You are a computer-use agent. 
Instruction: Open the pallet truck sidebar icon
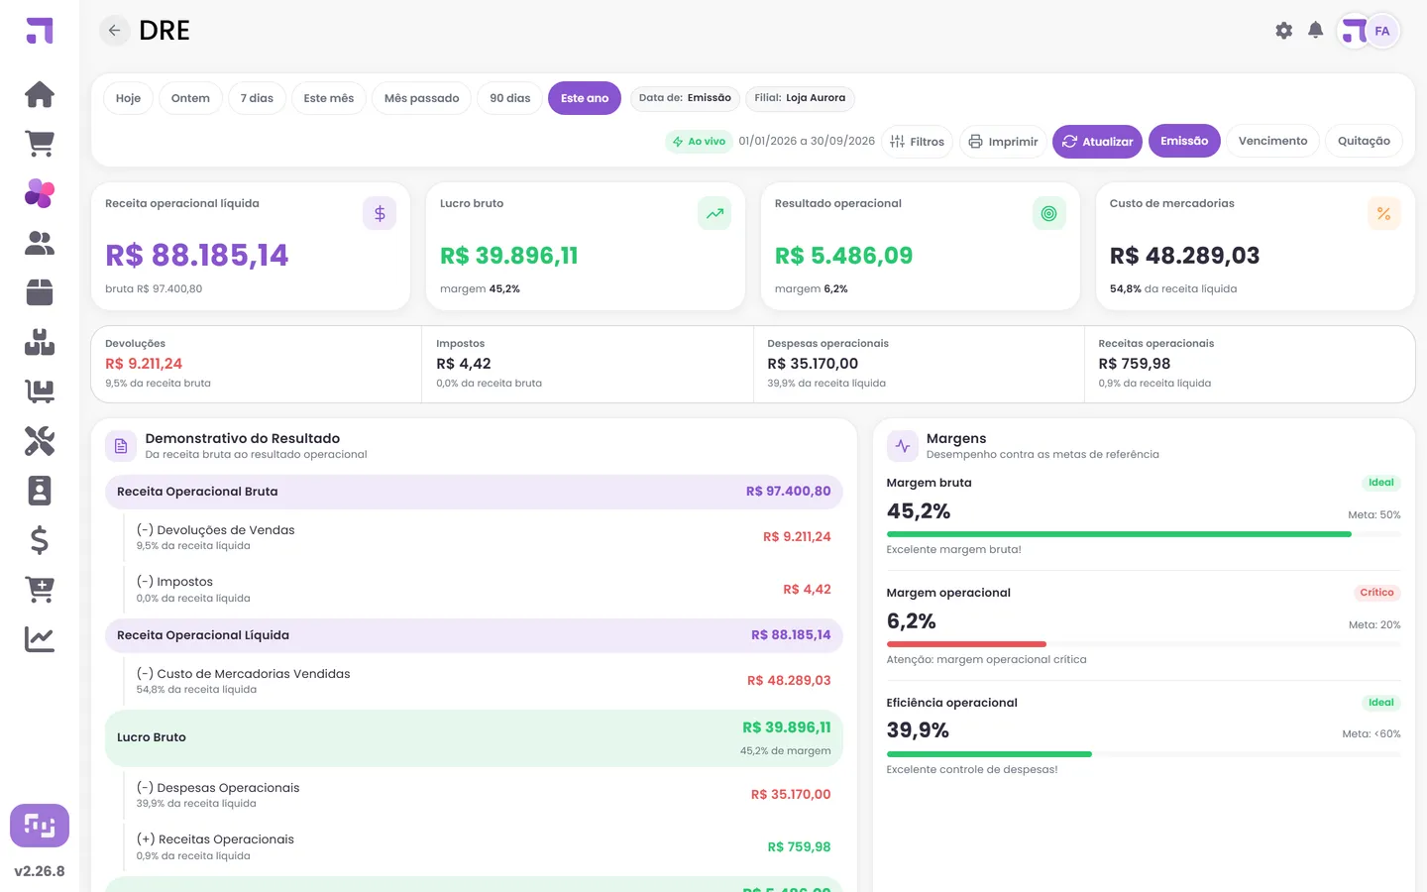[x=40, y=391]
